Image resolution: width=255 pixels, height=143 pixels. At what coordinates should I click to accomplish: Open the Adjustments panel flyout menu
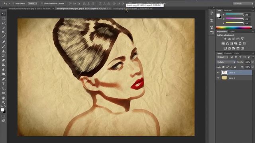tap(253, 32)
